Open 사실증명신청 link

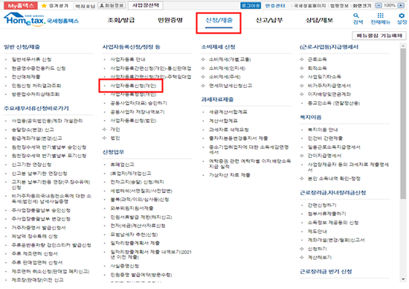click(124, 266)
